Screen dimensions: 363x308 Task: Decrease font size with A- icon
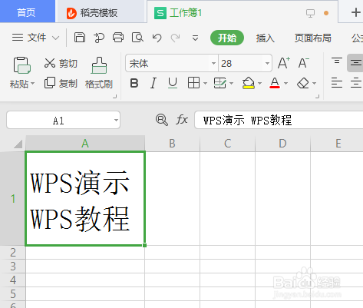[304, 63]
